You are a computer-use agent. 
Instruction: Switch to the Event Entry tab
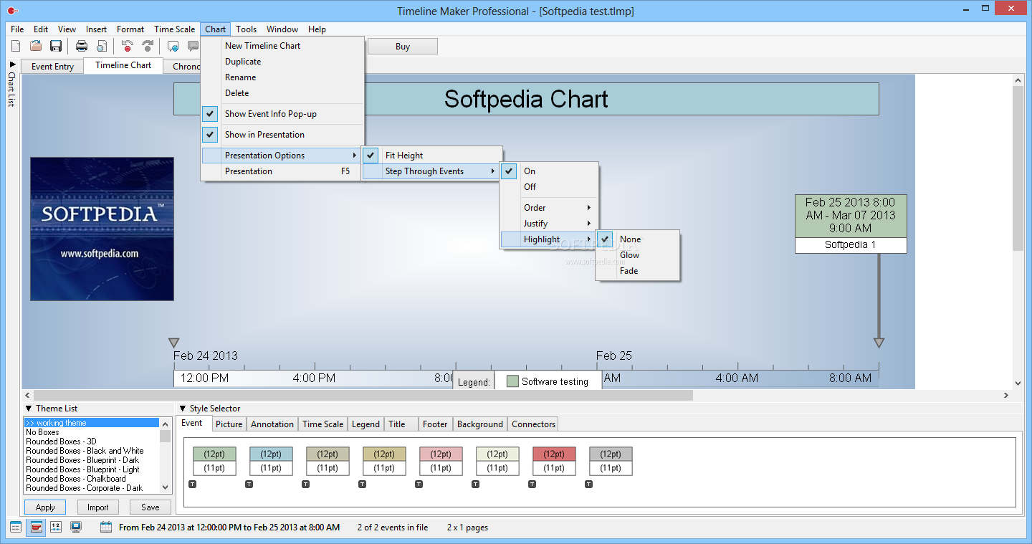click(52, 67)
